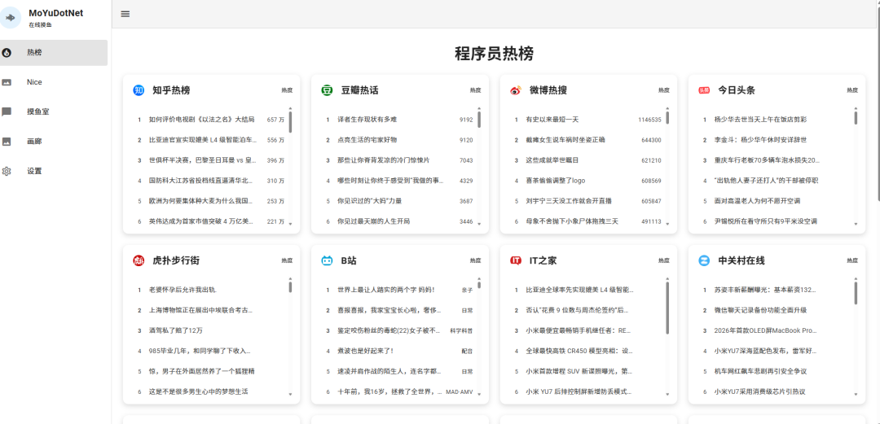This screenshot has width=880, height=424.
Task: Click the MoYuDotNet title text
Action: pyautogui.click(x=56, y=13)
